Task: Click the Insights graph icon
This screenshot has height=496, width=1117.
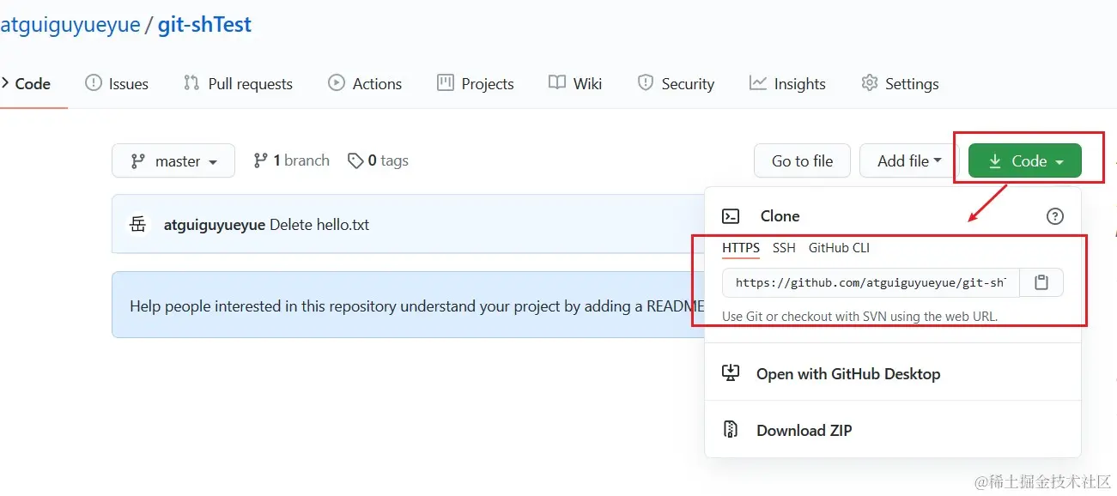Action: pos(757,82)
